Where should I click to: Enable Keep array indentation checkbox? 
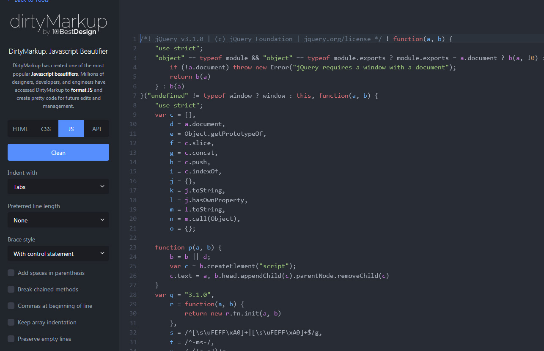coord(11,322)
